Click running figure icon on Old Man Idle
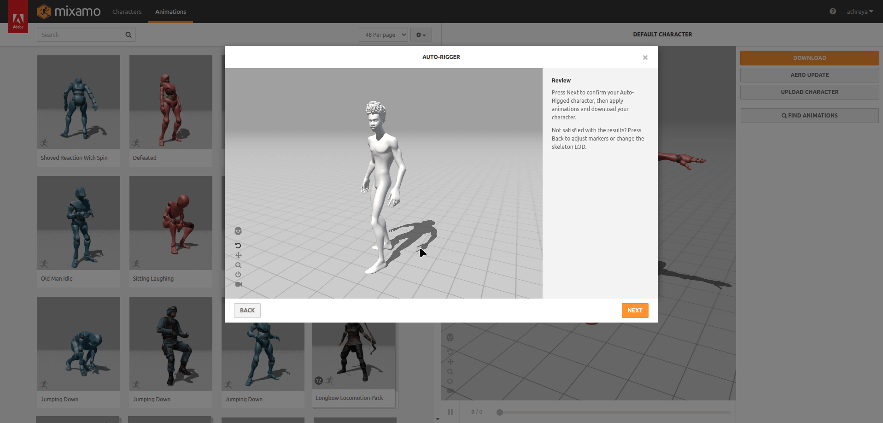Screen dimensions: 883x423 click(44, 264)
